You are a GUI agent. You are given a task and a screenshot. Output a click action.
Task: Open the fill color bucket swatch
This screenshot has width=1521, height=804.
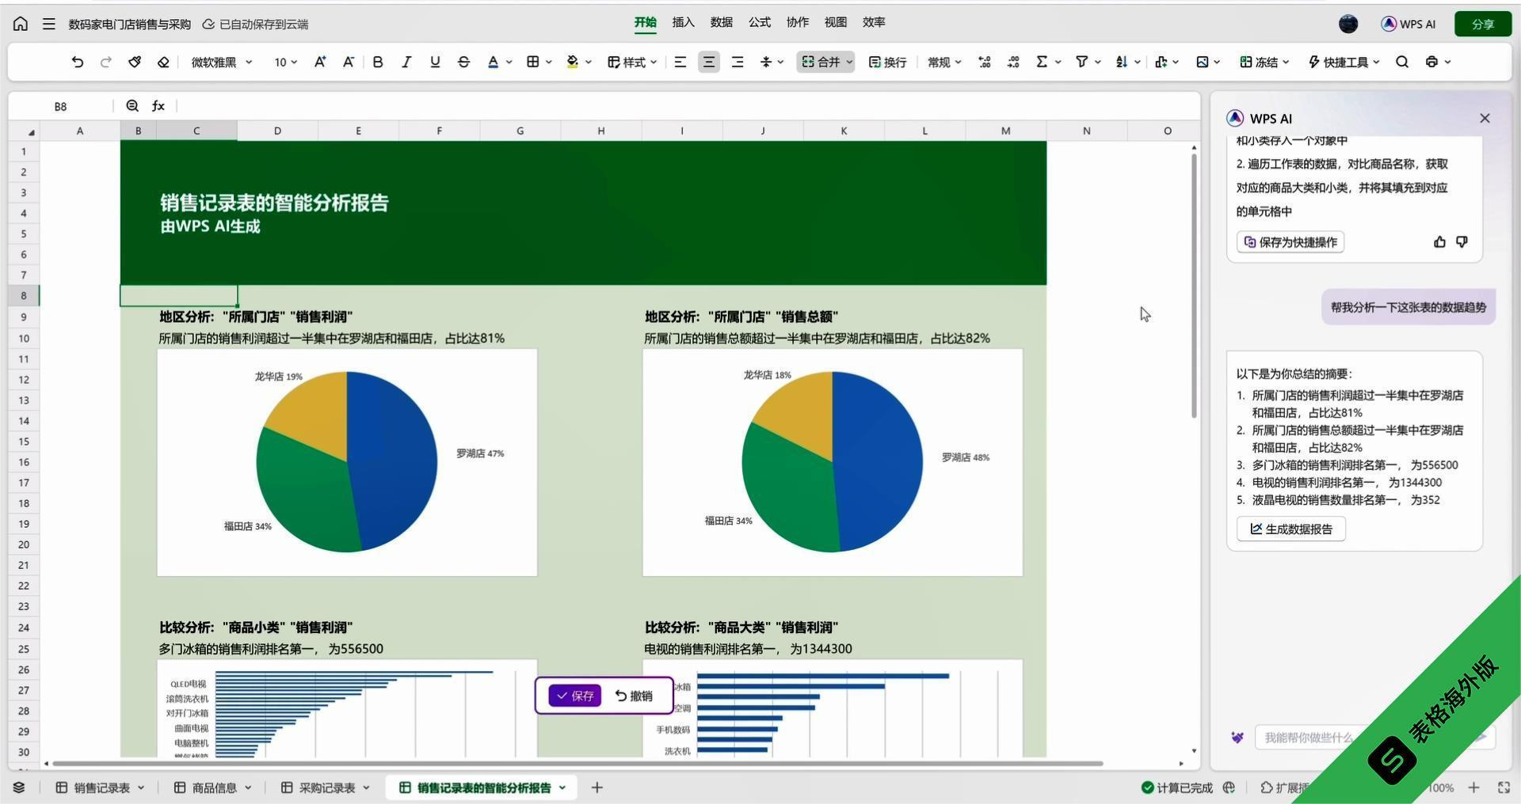(573, 62)
